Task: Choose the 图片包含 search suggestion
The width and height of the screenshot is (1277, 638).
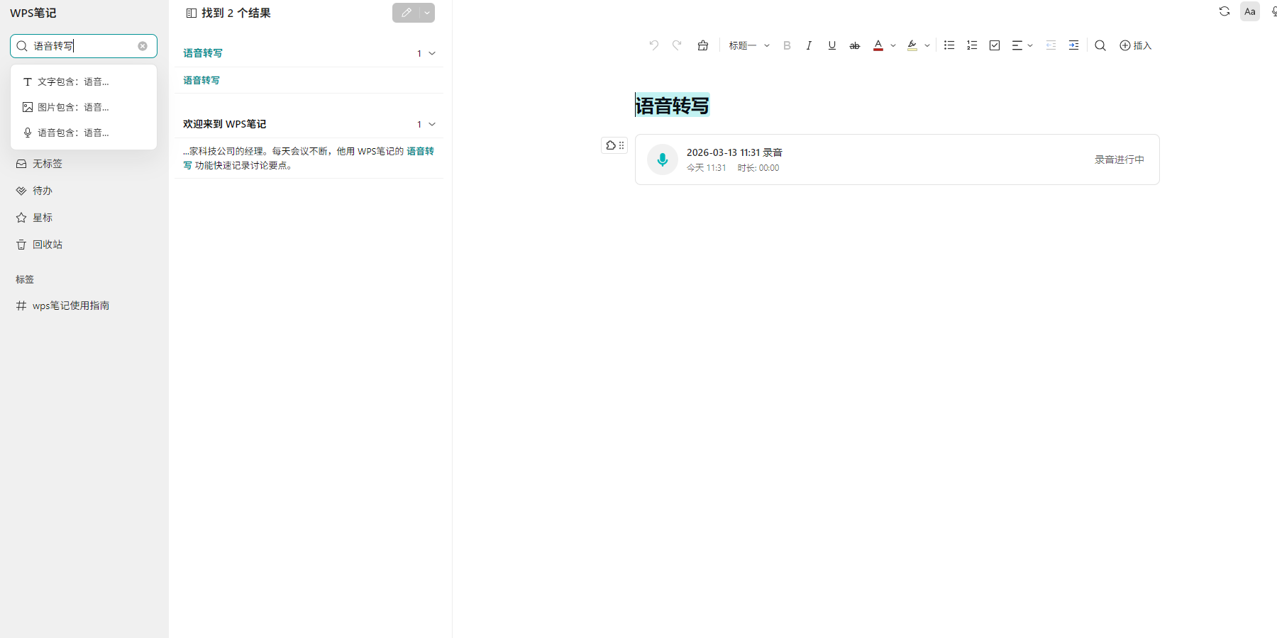Action: click(x=84, y=107)
